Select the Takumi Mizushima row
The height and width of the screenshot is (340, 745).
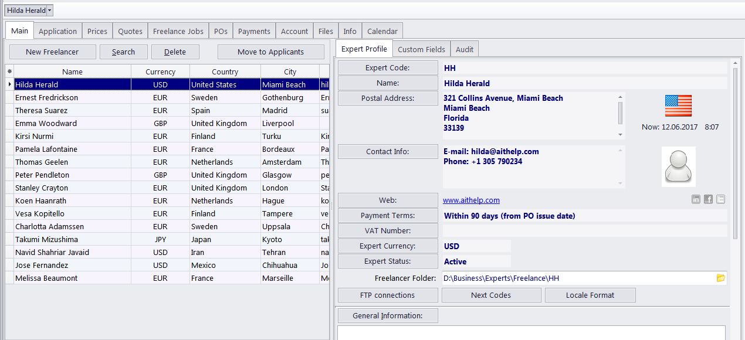(46, 239)
